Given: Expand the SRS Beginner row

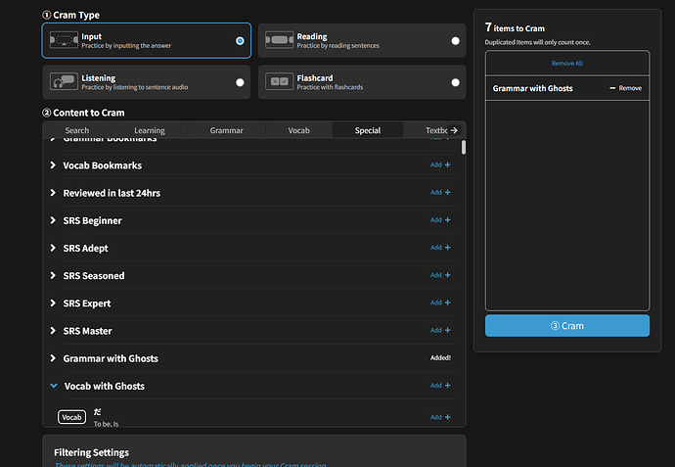Looking at the screenshot, I should pos(53,220).
